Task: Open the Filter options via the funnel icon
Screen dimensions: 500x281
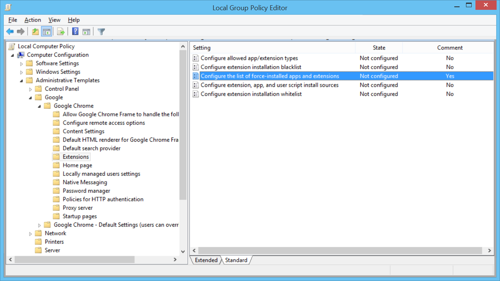Action: pos(101,31)
